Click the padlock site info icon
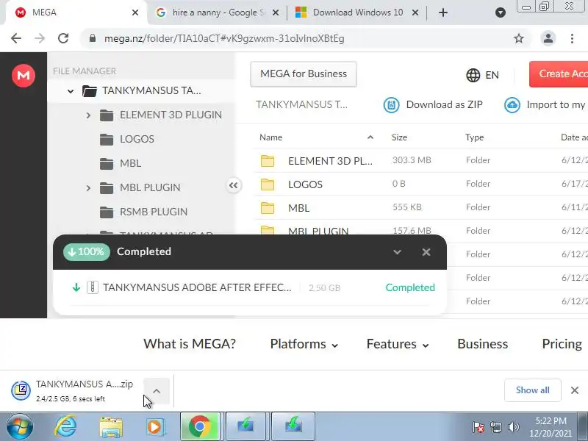Viewport: 588px width, 441px height. pos(93,38)
